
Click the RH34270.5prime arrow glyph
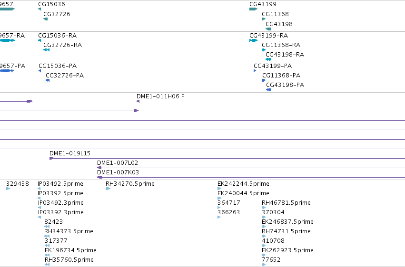(108, 189)
